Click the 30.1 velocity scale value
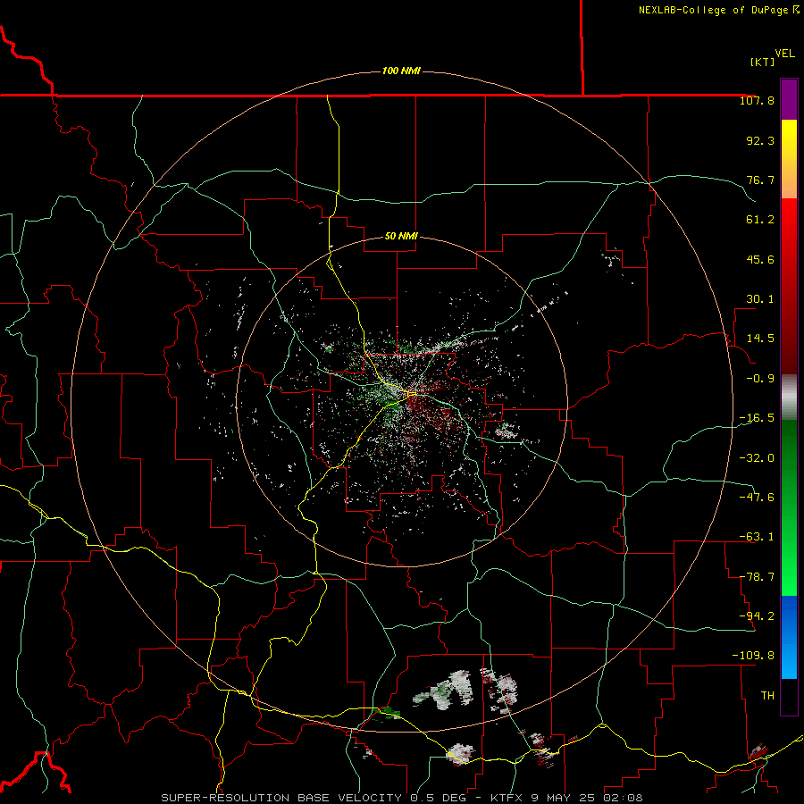Viewport: 804px width, 804px height. [760, 299]
